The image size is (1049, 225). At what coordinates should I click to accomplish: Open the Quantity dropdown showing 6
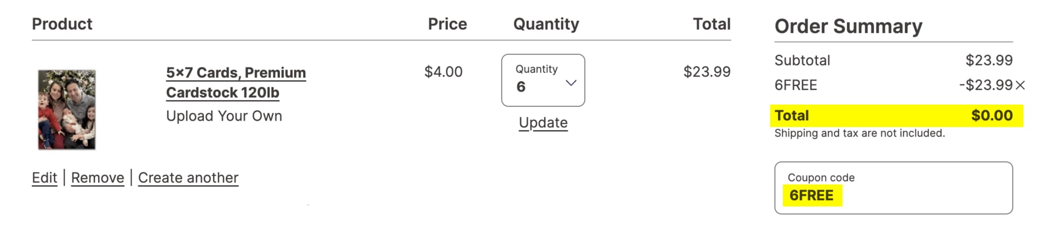click(x=543, y=80)
